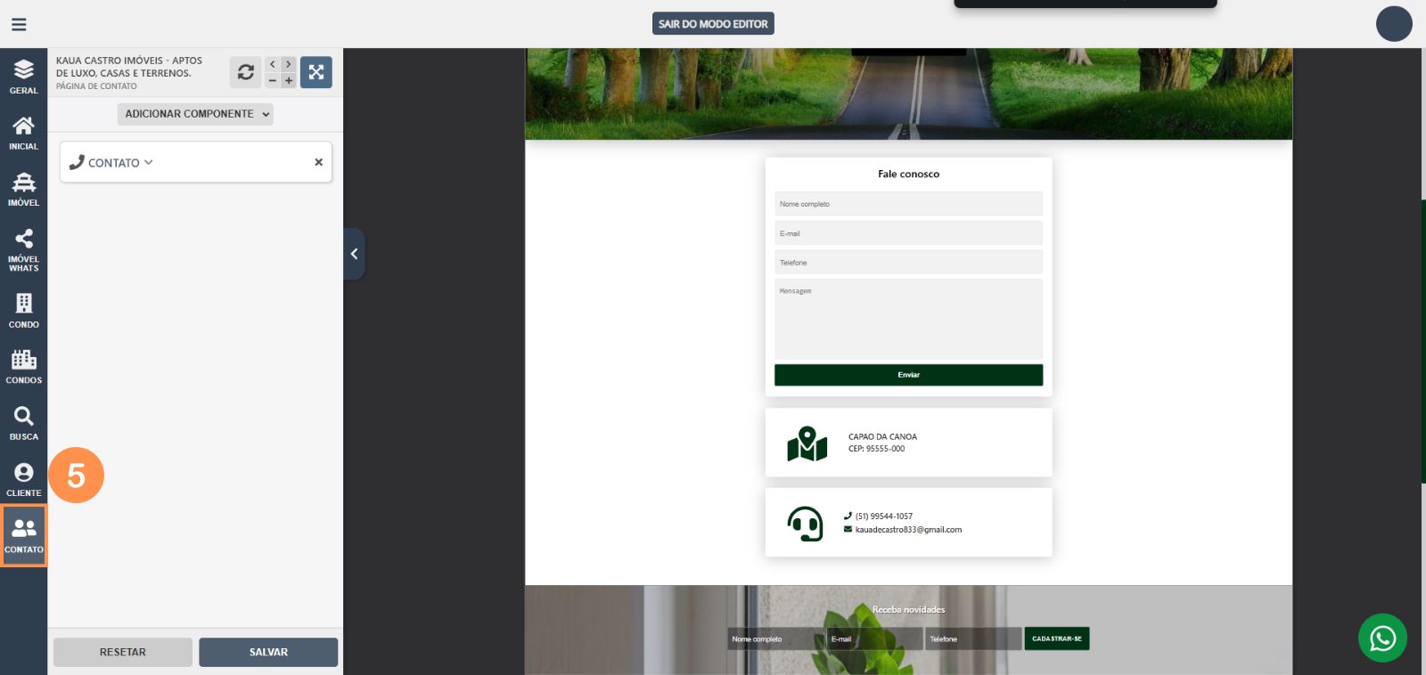Switch to the Imóvel tab in sidebar
The width and height of the screenshot is (1426, 675).
tap(24, 189)
